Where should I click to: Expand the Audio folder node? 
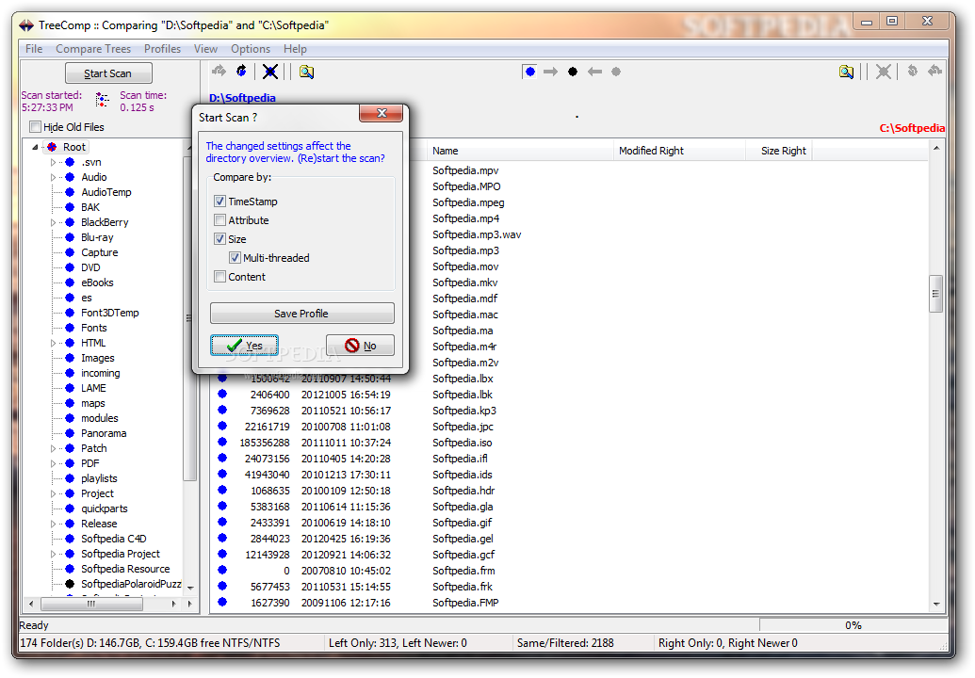[x=53, y=177]
